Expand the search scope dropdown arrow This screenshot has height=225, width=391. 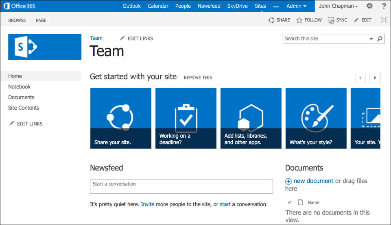pos(371,39)
